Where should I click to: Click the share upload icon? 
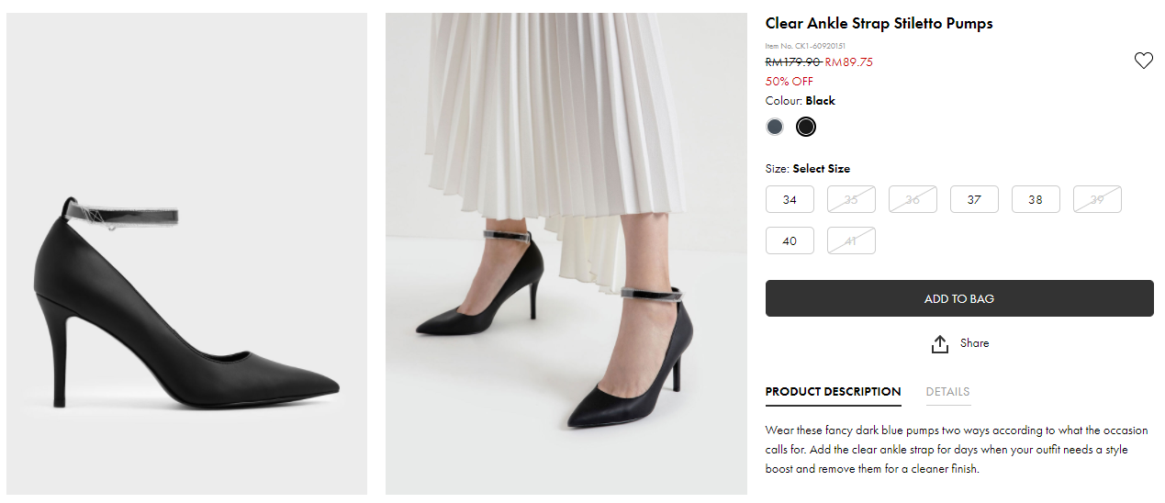pos(939,344)
